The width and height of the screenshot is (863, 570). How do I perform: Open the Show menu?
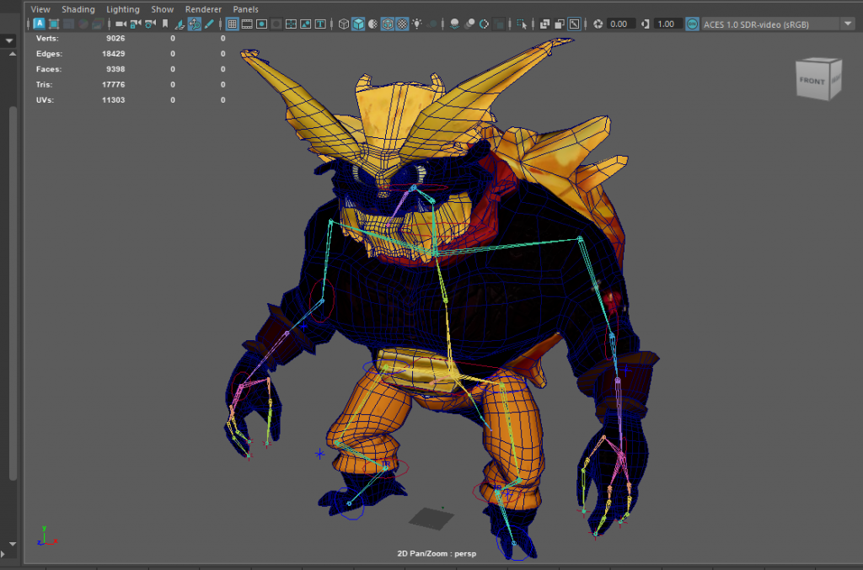pyautogui.click(x=163, y=9)
